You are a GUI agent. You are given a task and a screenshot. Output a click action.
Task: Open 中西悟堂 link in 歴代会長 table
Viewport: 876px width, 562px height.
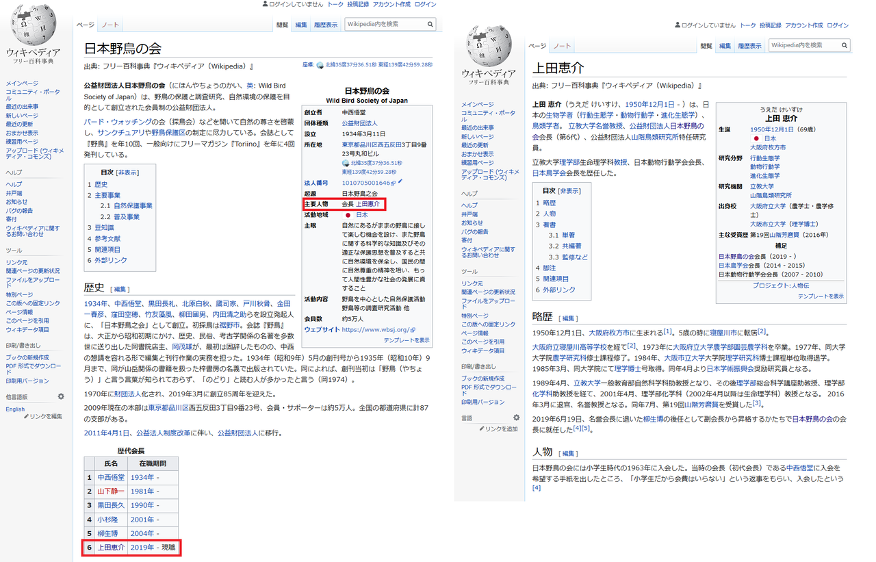tap(111, 477)
